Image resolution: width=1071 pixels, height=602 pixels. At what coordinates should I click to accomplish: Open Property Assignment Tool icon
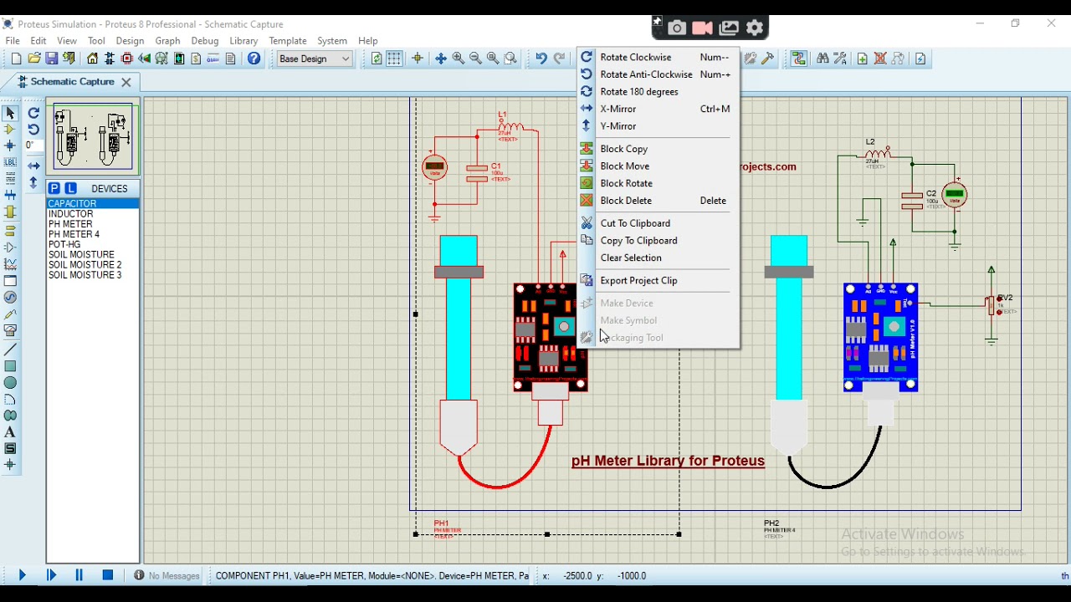click(841, 59)
